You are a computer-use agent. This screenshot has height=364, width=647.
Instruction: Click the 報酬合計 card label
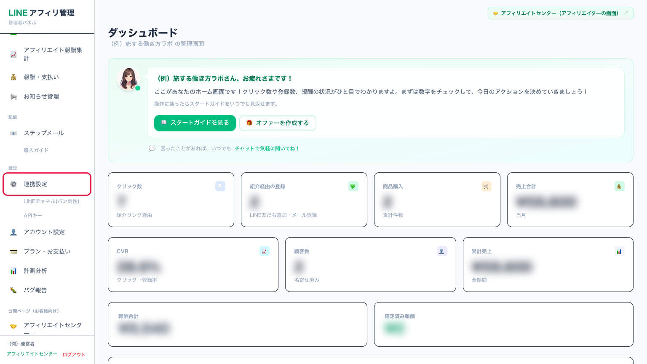coord(128,316)
